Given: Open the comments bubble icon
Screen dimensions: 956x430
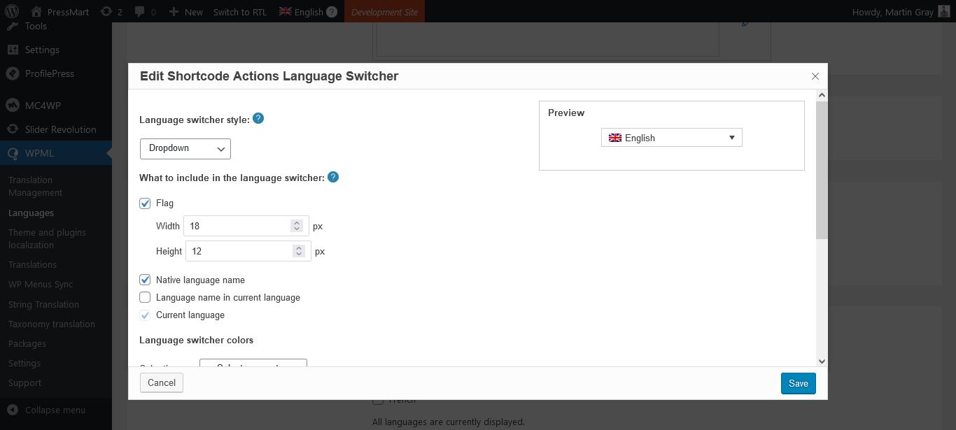Looking at the screenshot, I should (139, 12).
